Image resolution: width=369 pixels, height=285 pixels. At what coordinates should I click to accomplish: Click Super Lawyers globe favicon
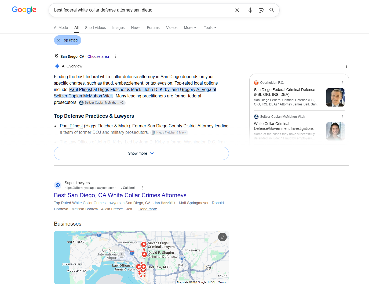click(58, 185)
